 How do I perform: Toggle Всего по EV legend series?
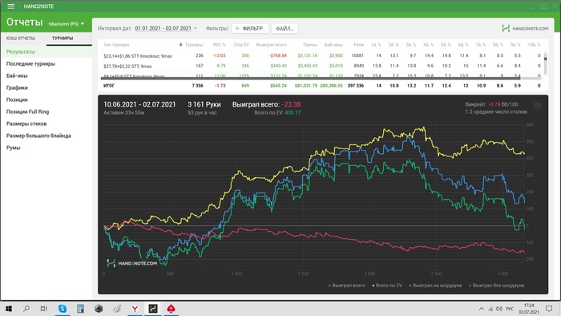pos(387,286)
